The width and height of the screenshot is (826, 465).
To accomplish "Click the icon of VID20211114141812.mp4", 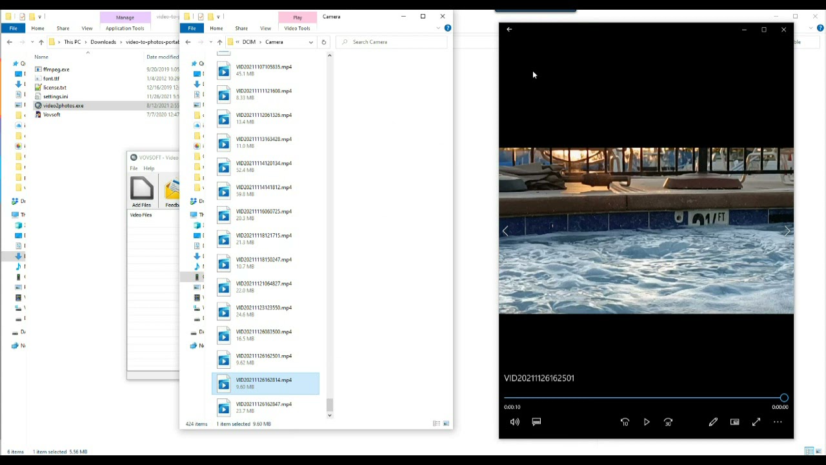I will [x=223, y=191].
